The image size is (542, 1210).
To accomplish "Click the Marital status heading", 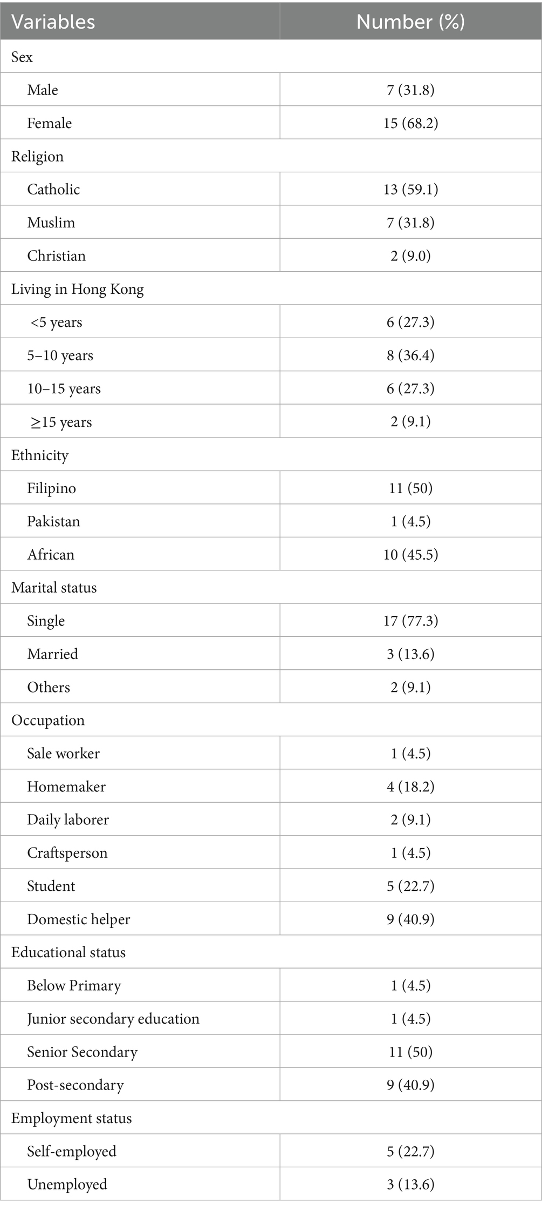I will (54, 588).
